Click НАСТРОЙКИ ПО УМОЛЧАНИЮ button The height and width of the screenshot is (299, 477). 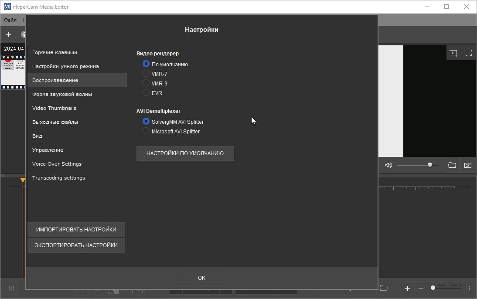point(185,153)
